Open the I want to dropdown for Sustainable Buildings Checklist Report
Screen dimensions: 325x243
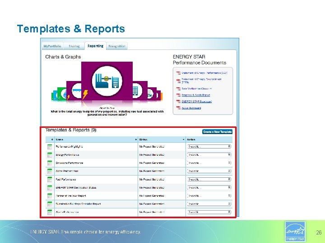209,204
